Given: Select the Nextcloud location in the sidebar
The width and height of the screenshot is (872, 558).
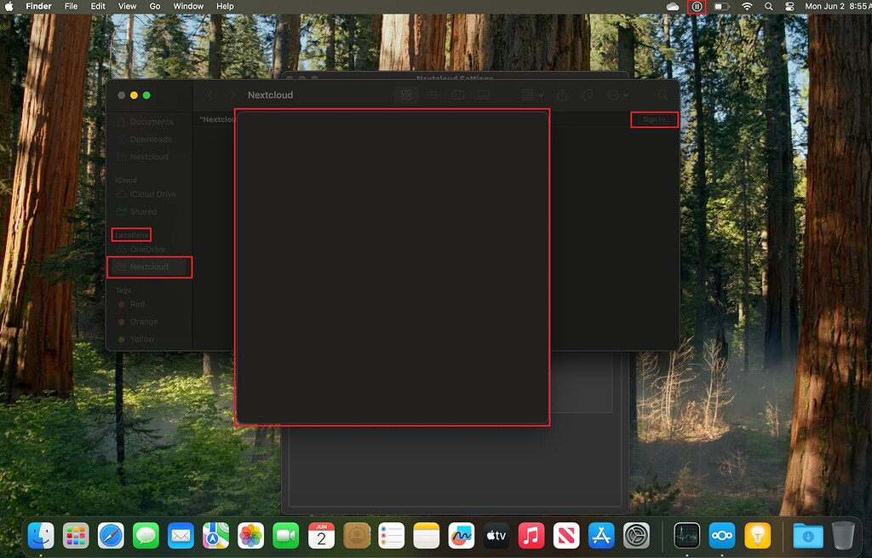Looking at the screenshot, I should [149, 267].
